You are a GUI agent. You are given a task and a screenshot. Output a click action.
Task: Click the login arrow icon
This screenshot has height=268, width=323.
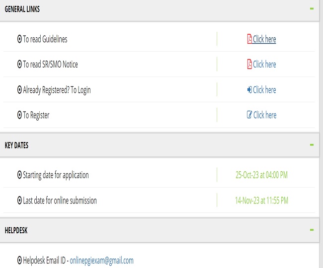[x=249, y=90]
